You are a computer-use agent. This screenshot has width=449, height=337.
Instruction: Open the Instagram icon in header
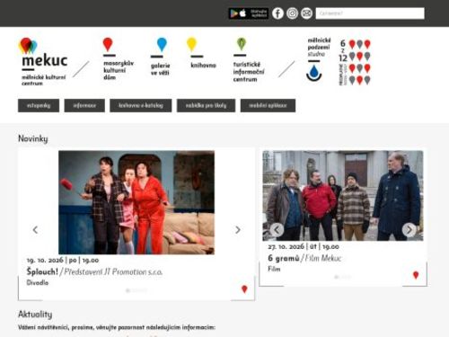click(292, 13)
